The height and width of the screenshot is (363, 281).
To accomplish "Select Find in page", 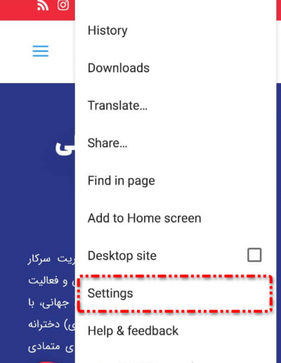I will (x=122, y=181).
